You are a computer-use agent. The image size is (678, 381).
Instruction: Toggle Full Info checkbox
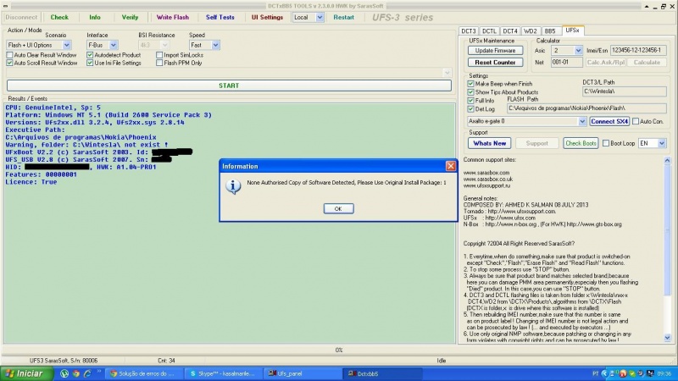(470, 101)
